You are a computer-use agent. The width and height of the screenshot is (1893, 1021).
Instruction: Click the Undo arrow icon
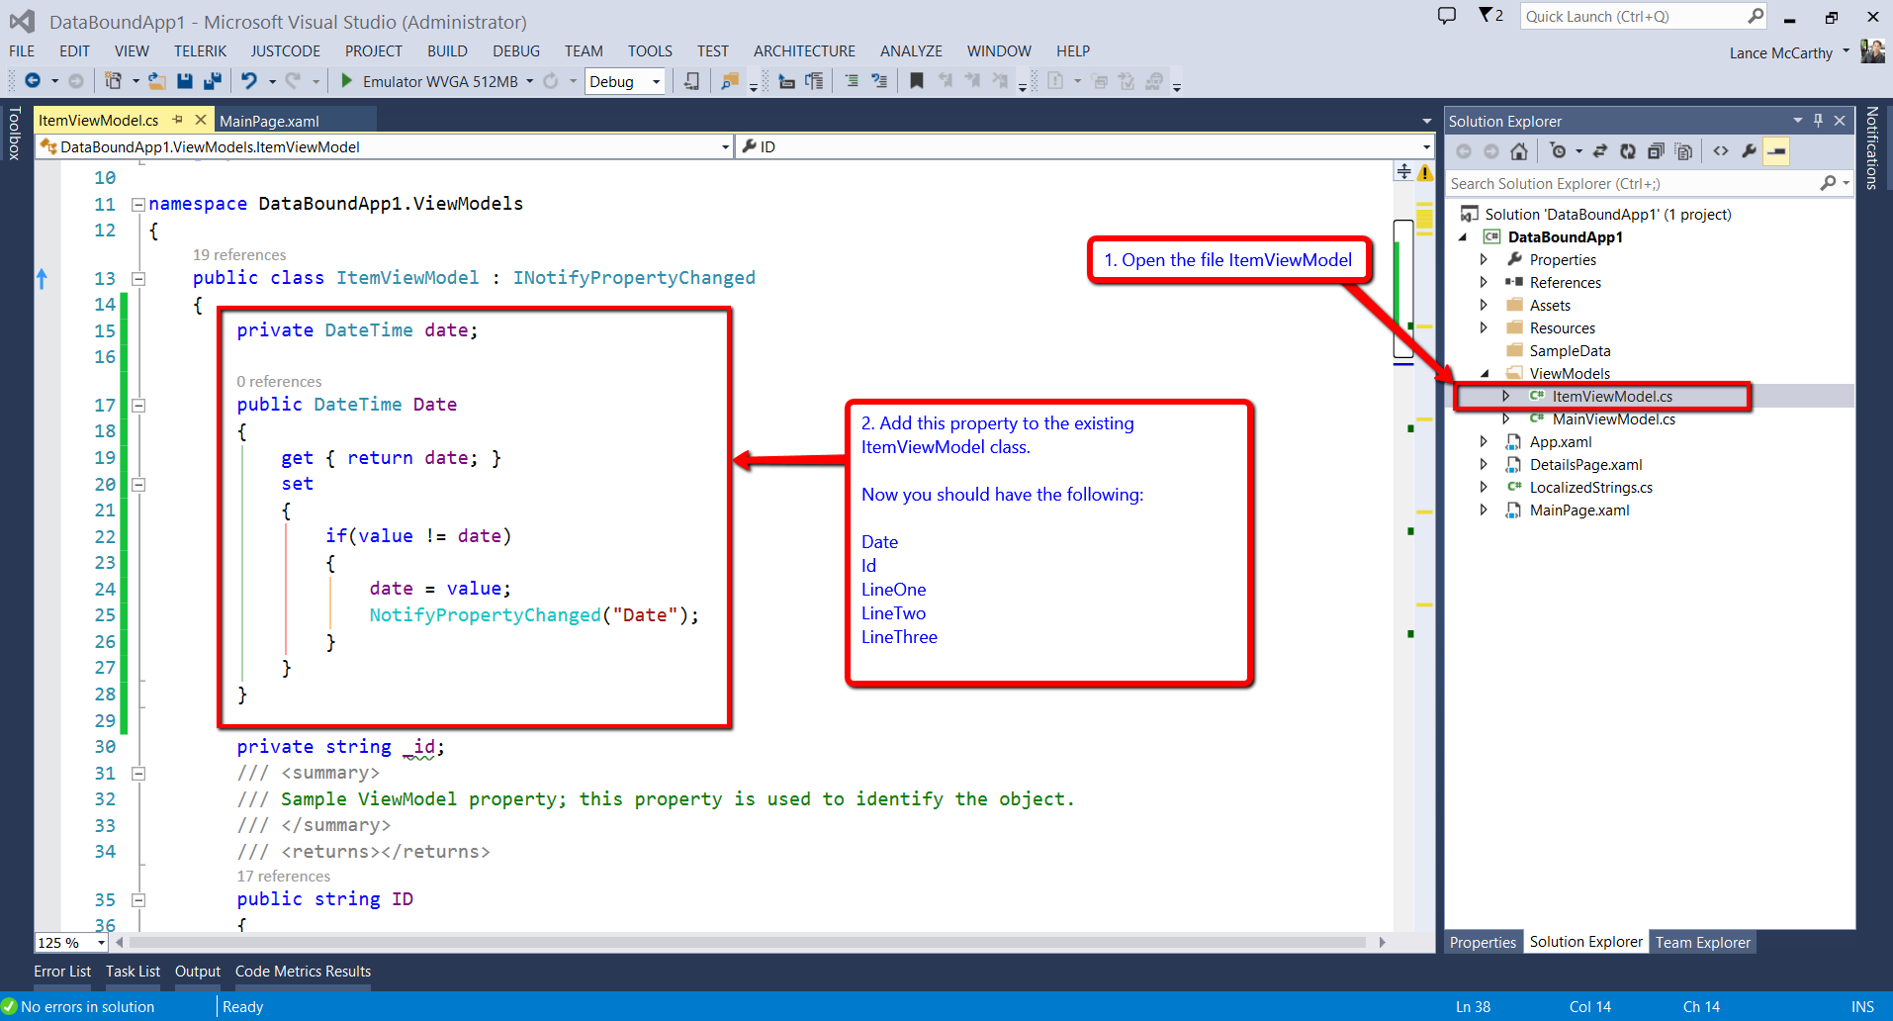(249, 81)
